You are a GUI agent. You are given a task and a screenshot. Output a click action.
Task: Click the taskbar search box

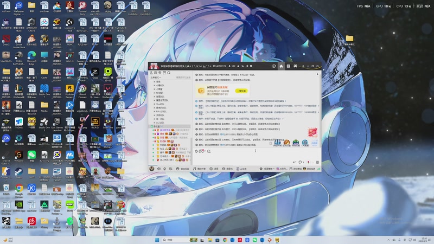[x=175, y=240]
